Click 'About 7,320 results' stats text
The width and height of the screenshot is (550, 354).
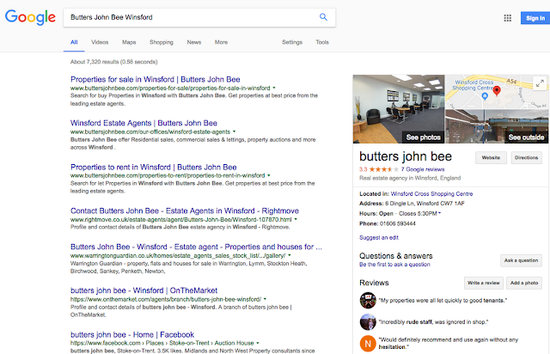pyautogui.click(x=114, y=62)
